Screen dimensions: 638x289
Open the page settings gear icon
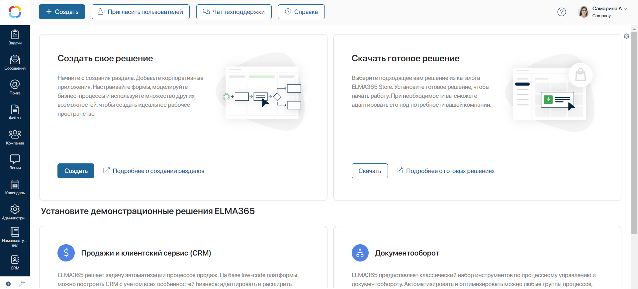point(626,36)
